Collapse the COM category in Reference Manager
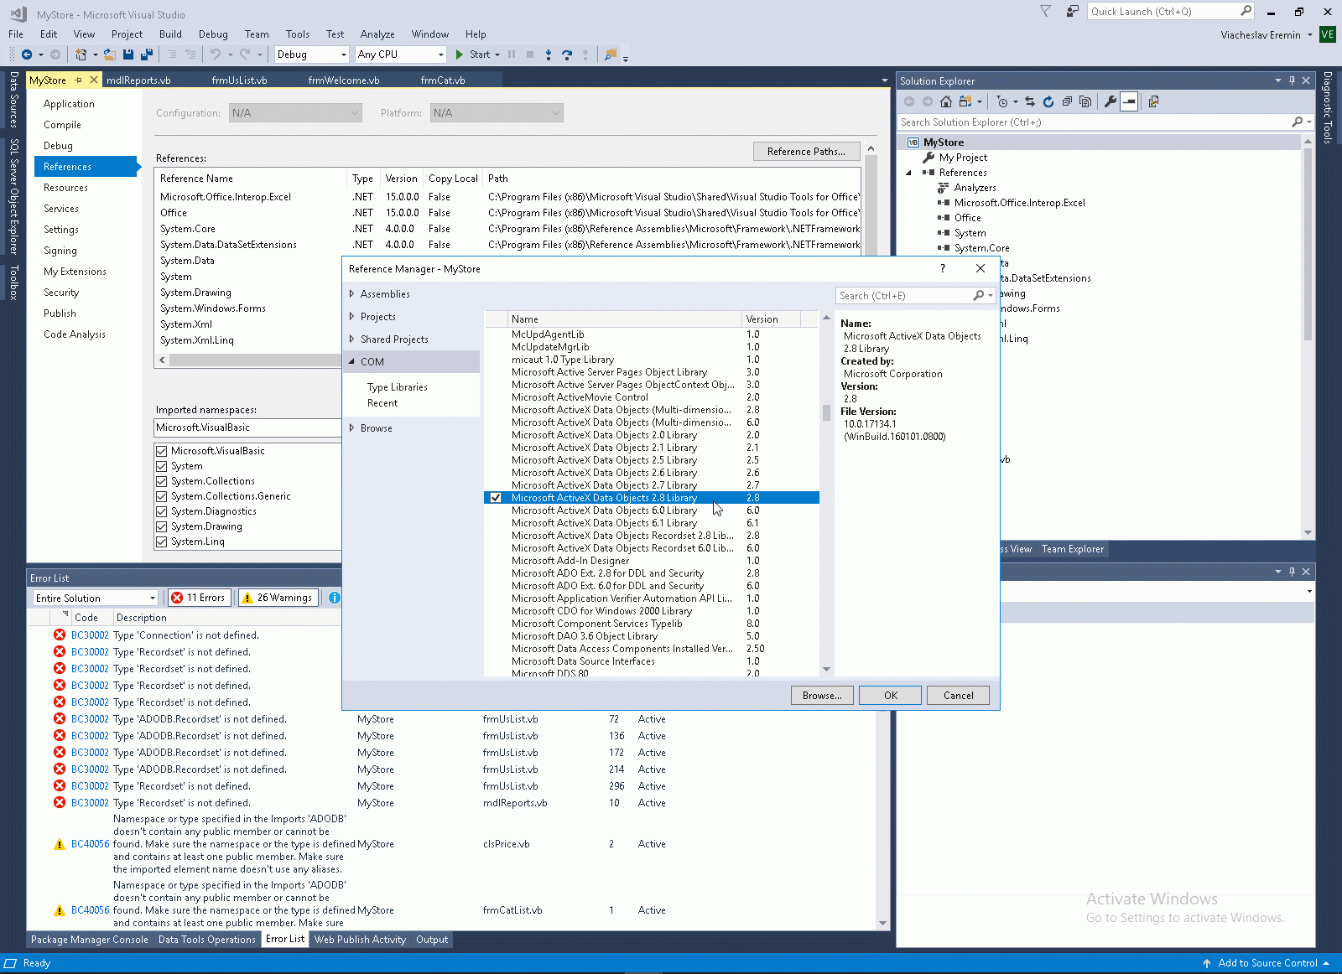 tap(351, 362)
